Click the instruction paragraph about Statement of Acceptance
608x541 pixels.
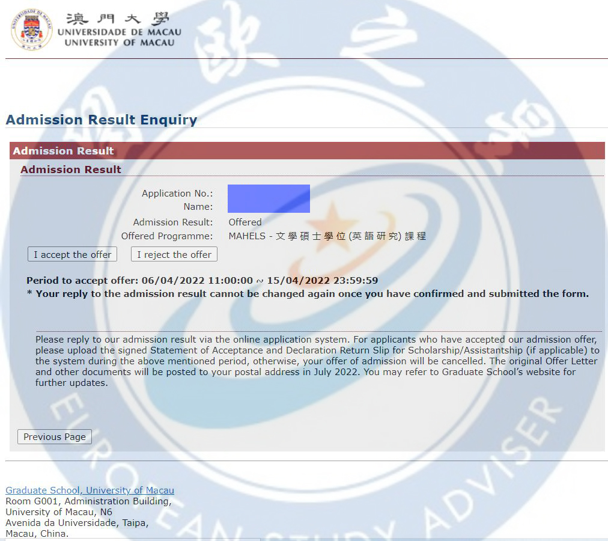click(x=317, y=361)
